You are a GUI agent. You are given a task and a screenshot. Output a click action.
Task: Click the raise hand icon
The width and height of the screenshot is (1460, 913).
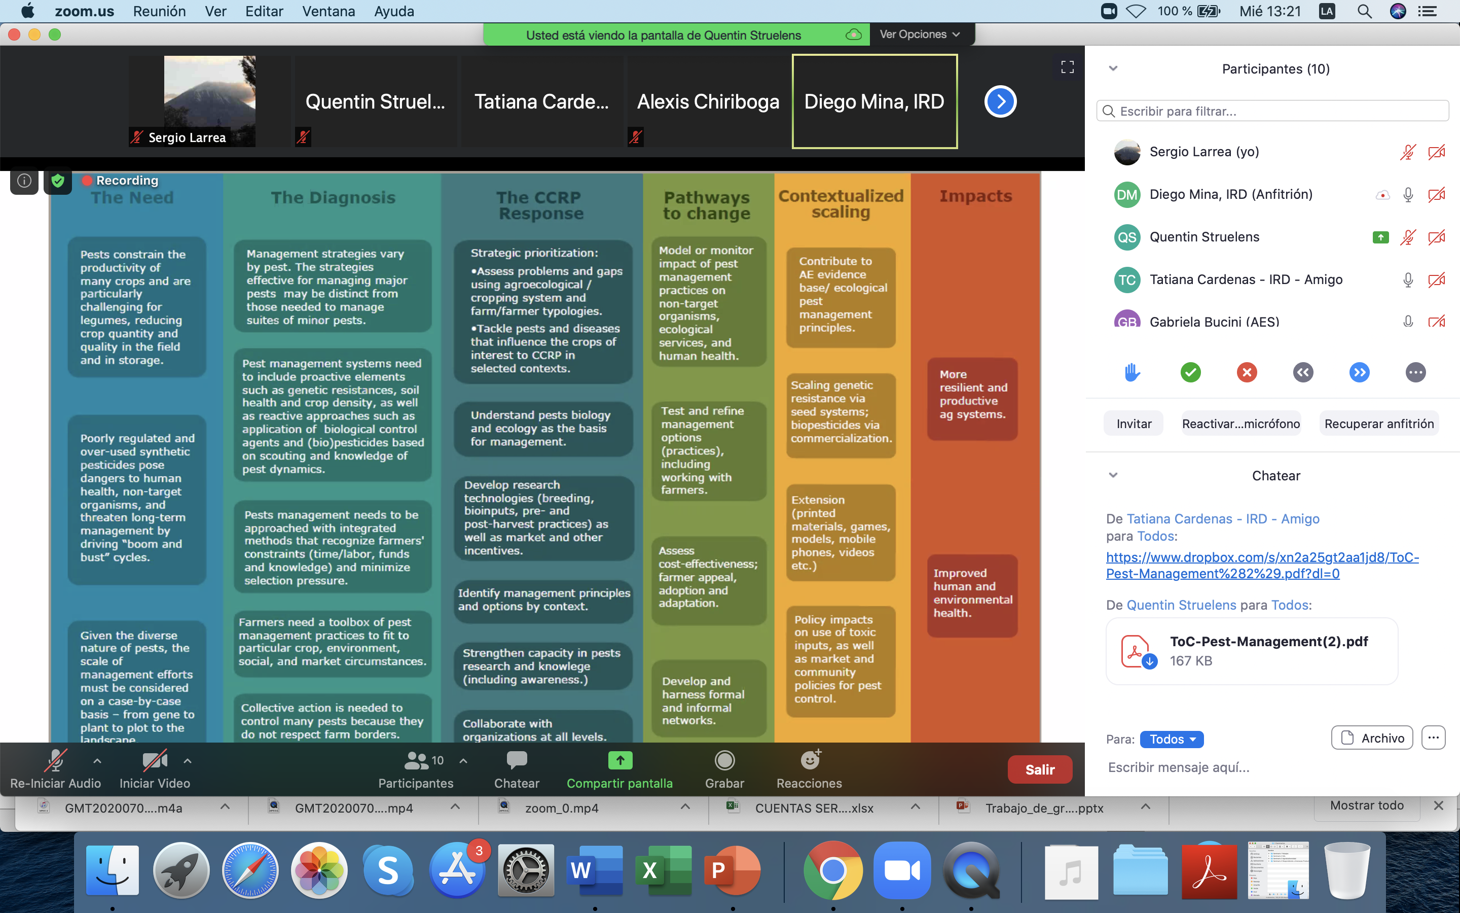click(x=1133, y=372)
